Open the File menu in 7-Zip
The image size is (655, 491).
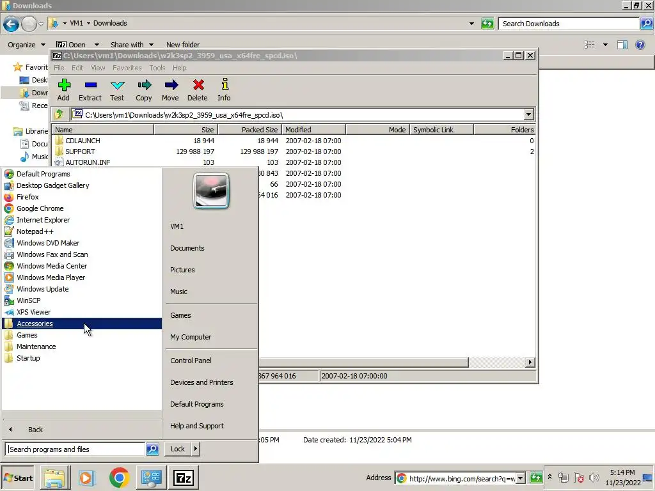tap(59, 68)
